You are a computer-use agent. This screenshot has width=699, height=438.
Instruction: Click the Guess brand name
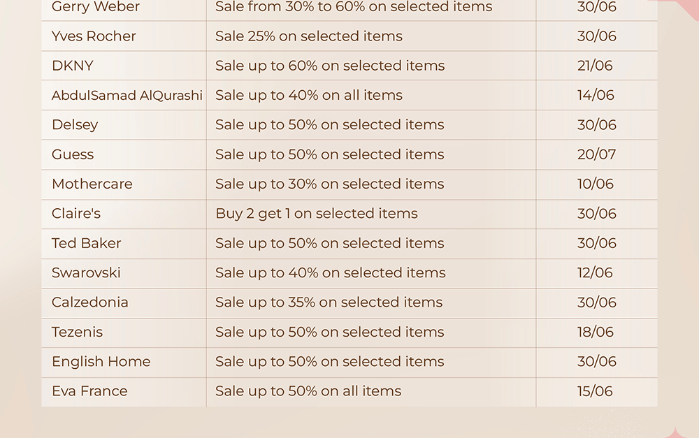point(73,154)
